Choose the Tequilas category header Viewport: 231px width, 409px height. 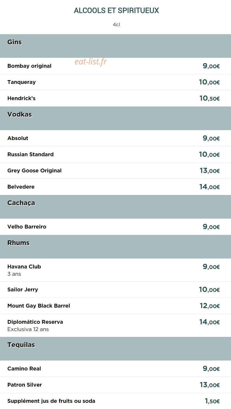click(115, 349)
